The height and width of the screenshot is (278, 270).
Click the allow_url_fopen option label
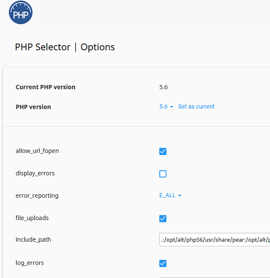coord(37,151)
